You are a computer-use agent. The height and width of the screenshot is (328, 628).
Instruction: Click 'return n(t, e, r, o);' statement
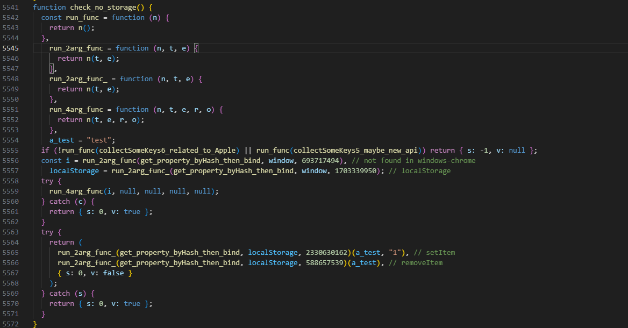pyautogui.click(x=101, y=120)
